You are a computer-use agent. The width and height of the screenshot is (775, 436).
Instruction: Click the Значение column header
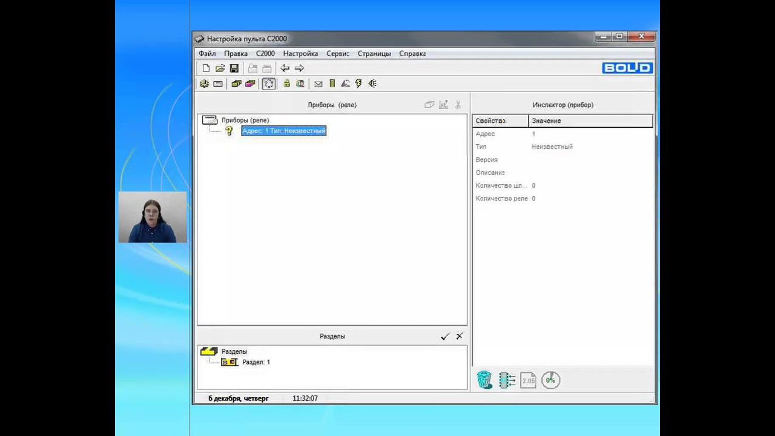tap(591, 121)
